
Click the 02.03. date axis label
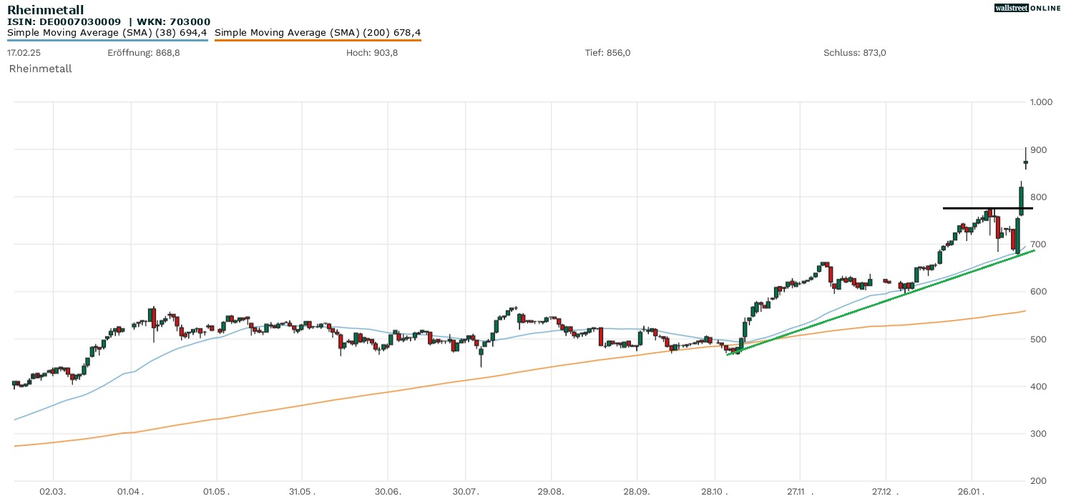click(52, 492)
